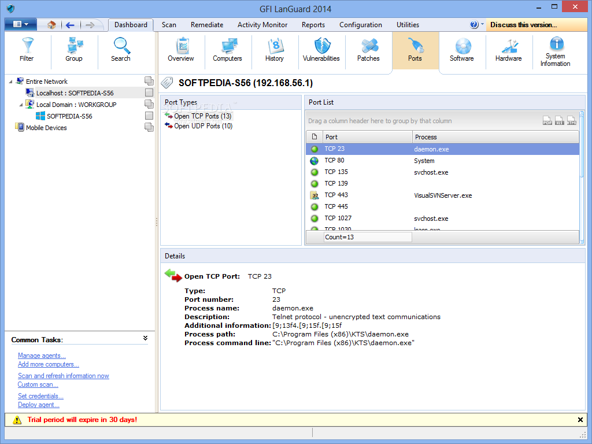Screen dimensions: 592x444
Task: Select the TCP 443 VisualSVNServer.exe row
Action: [442, 195]
